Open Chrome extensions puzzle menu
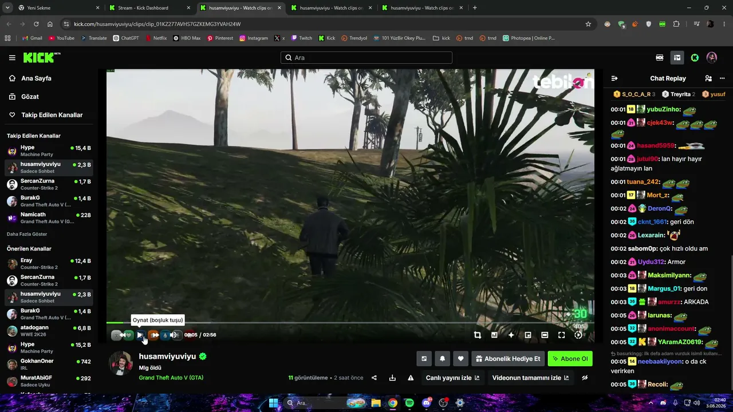Viewport: 733px width, 412px height. [x=676, y=24]
